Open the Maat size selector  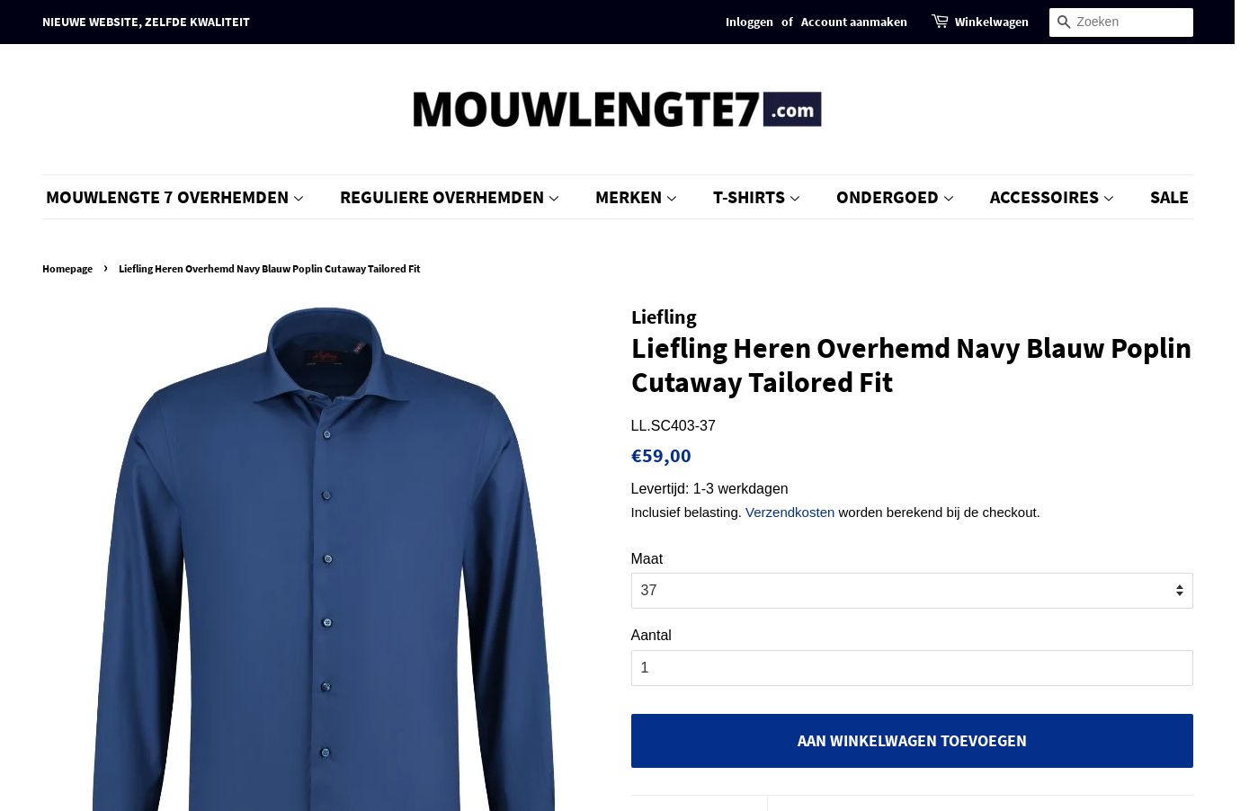(912, 591)
